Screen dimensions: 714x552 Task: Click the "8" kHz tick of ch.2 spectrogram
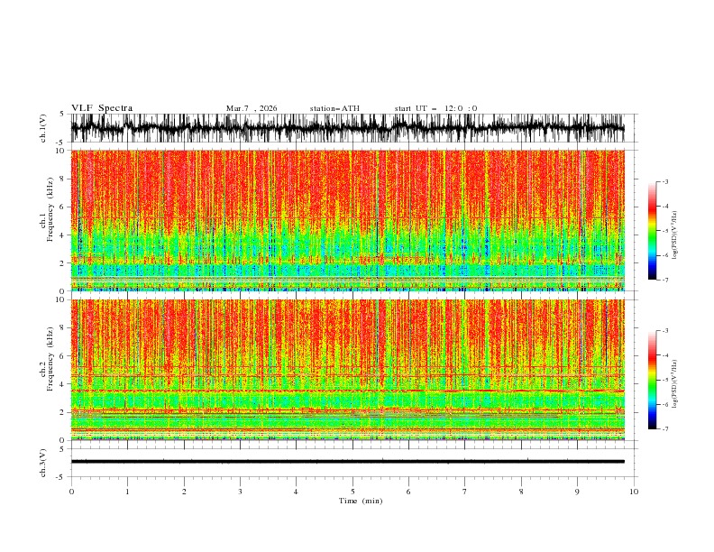tap(63, 328)
